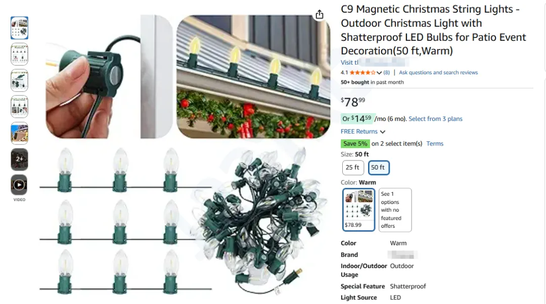Click the share icon above product image

click(320, 15)
